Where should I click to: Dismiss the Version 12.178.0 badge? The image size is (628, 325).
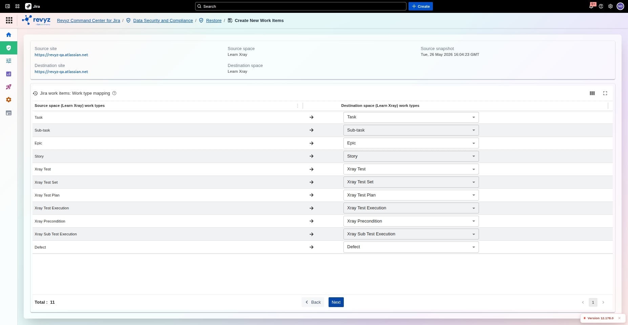(620, 318)
